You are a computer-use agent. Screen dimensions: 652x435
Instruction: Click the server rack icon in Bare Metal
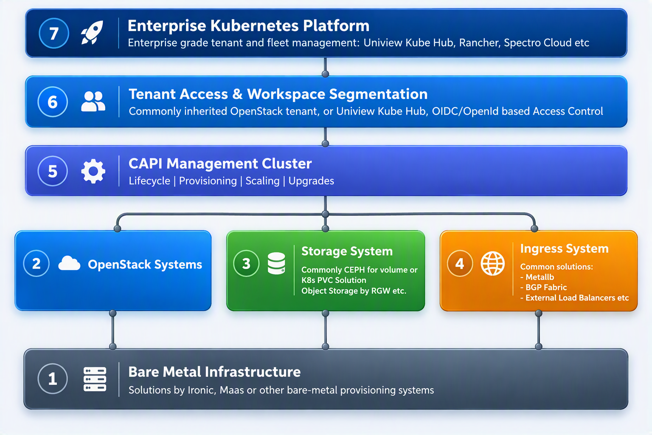(x=95, y=379)
